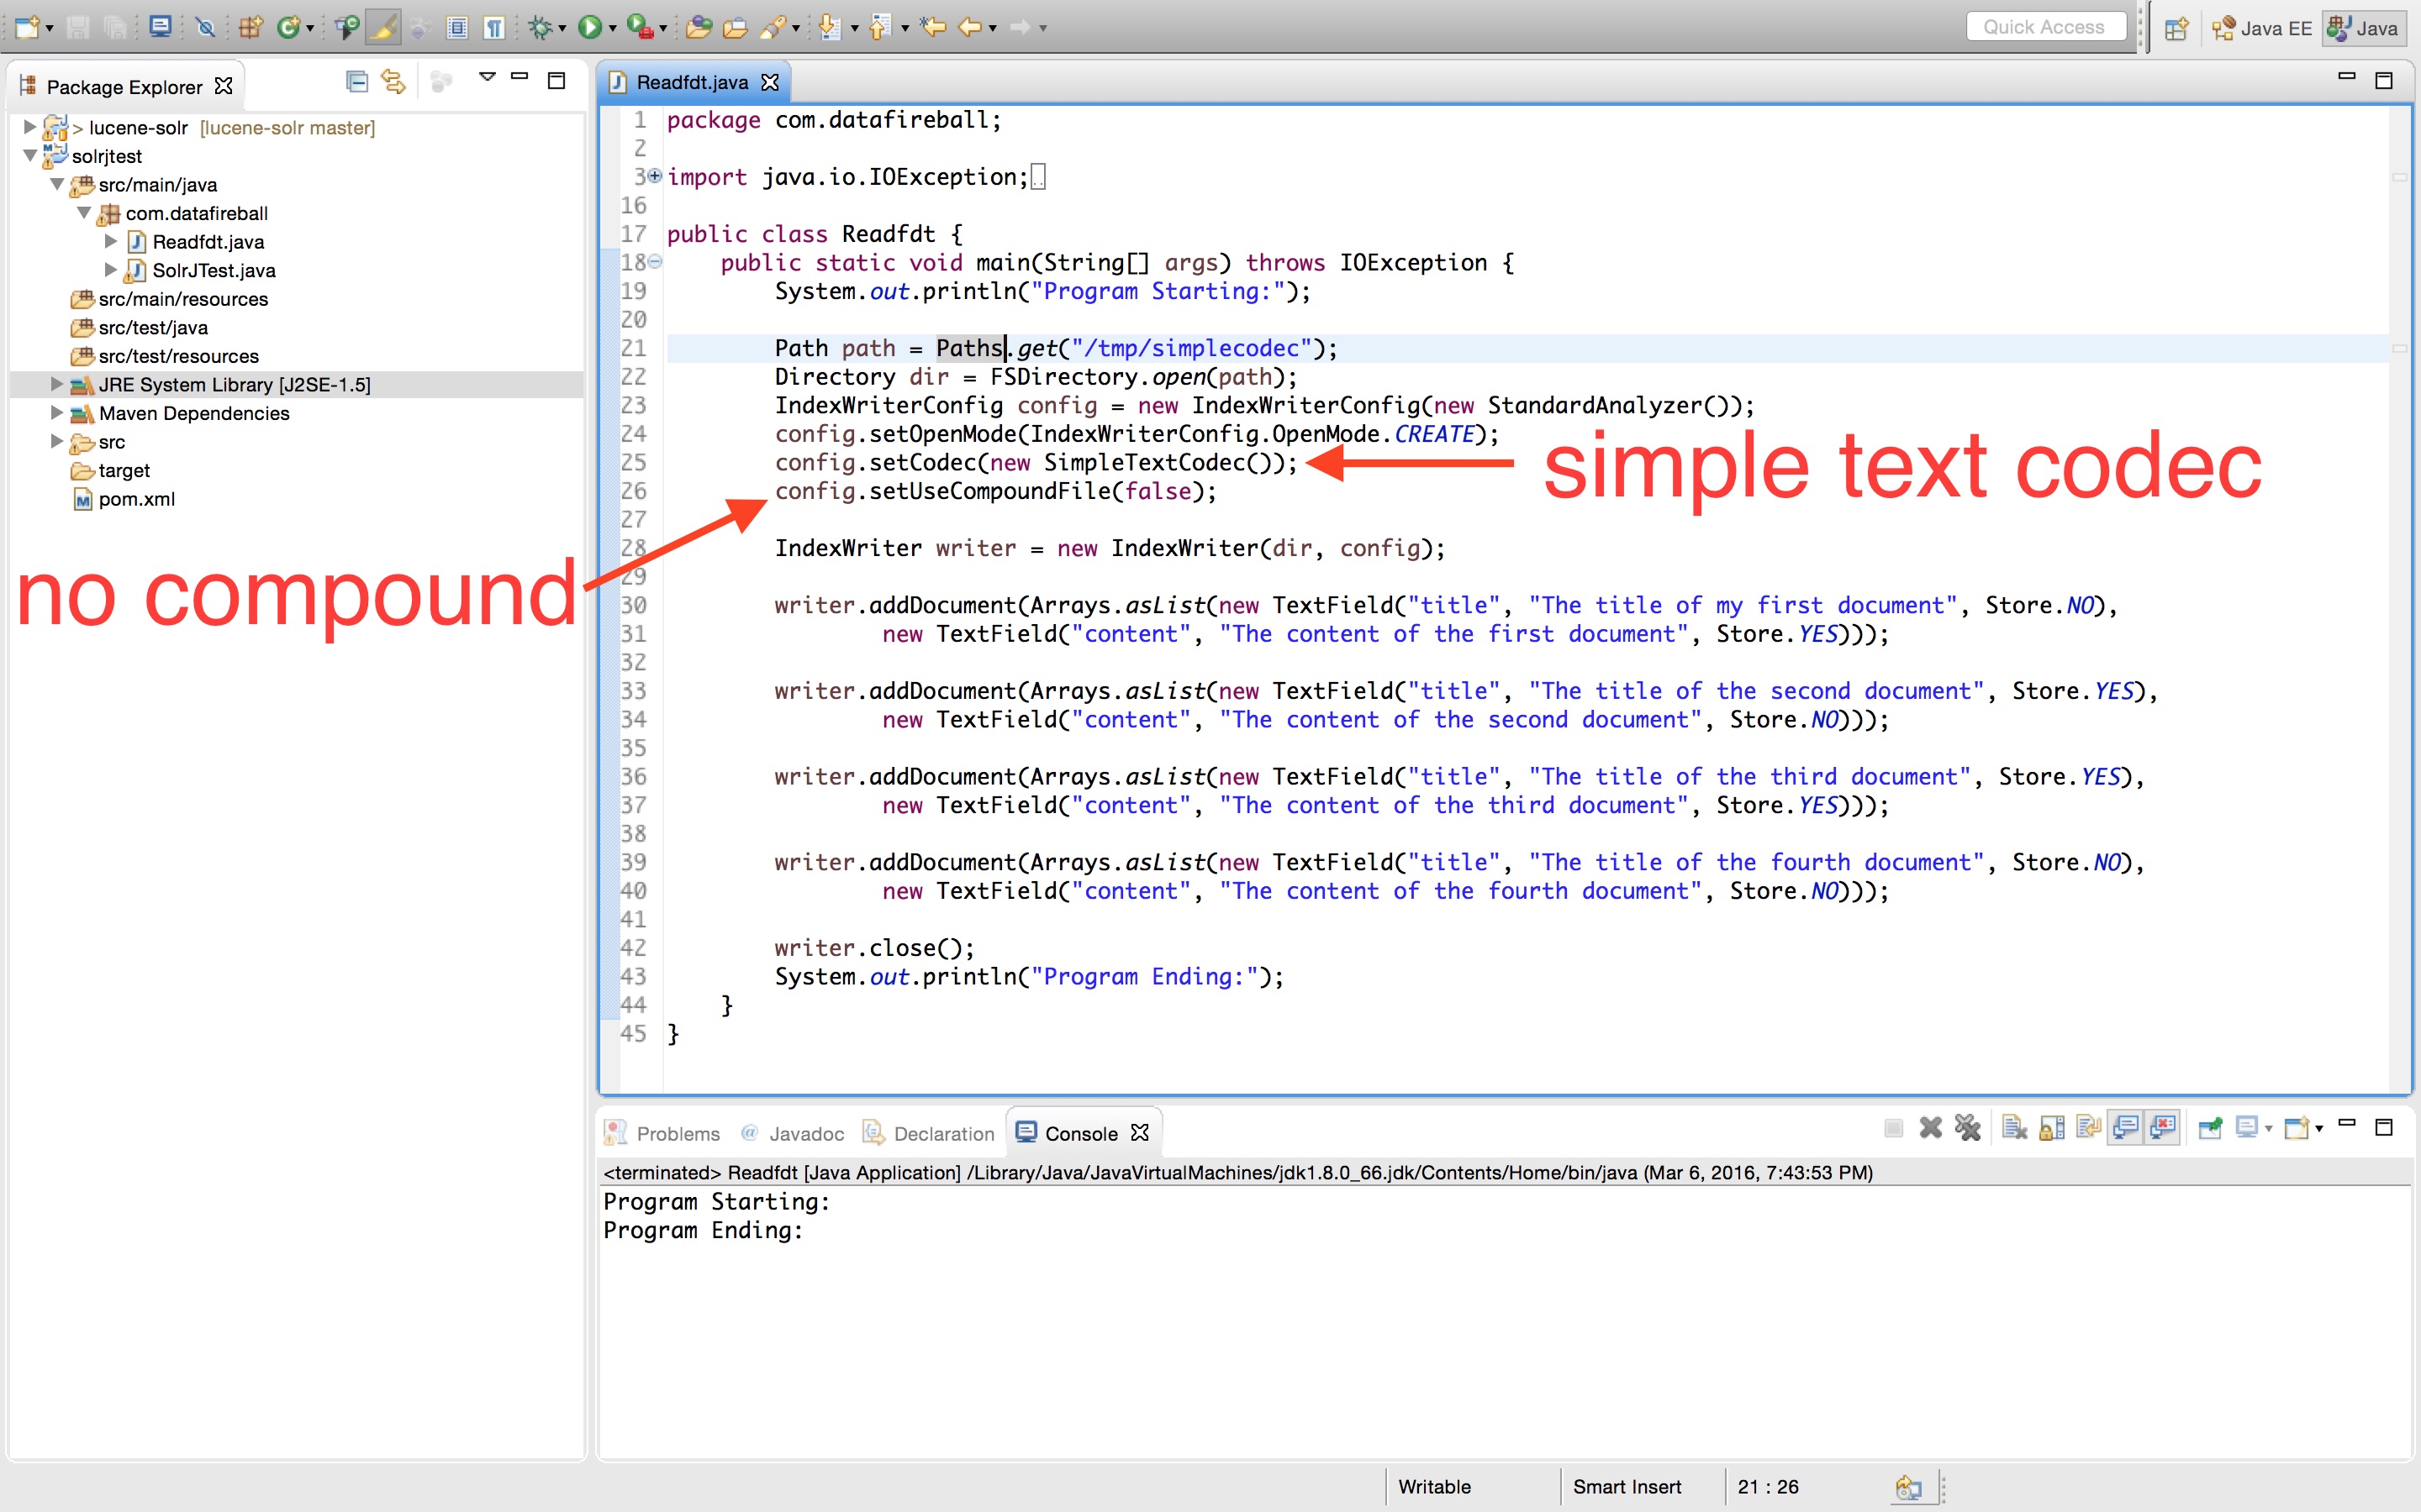Viewport: 2421px width, 1512px height.
Task: Expand the src folder
Action: (x=56, y=441)
